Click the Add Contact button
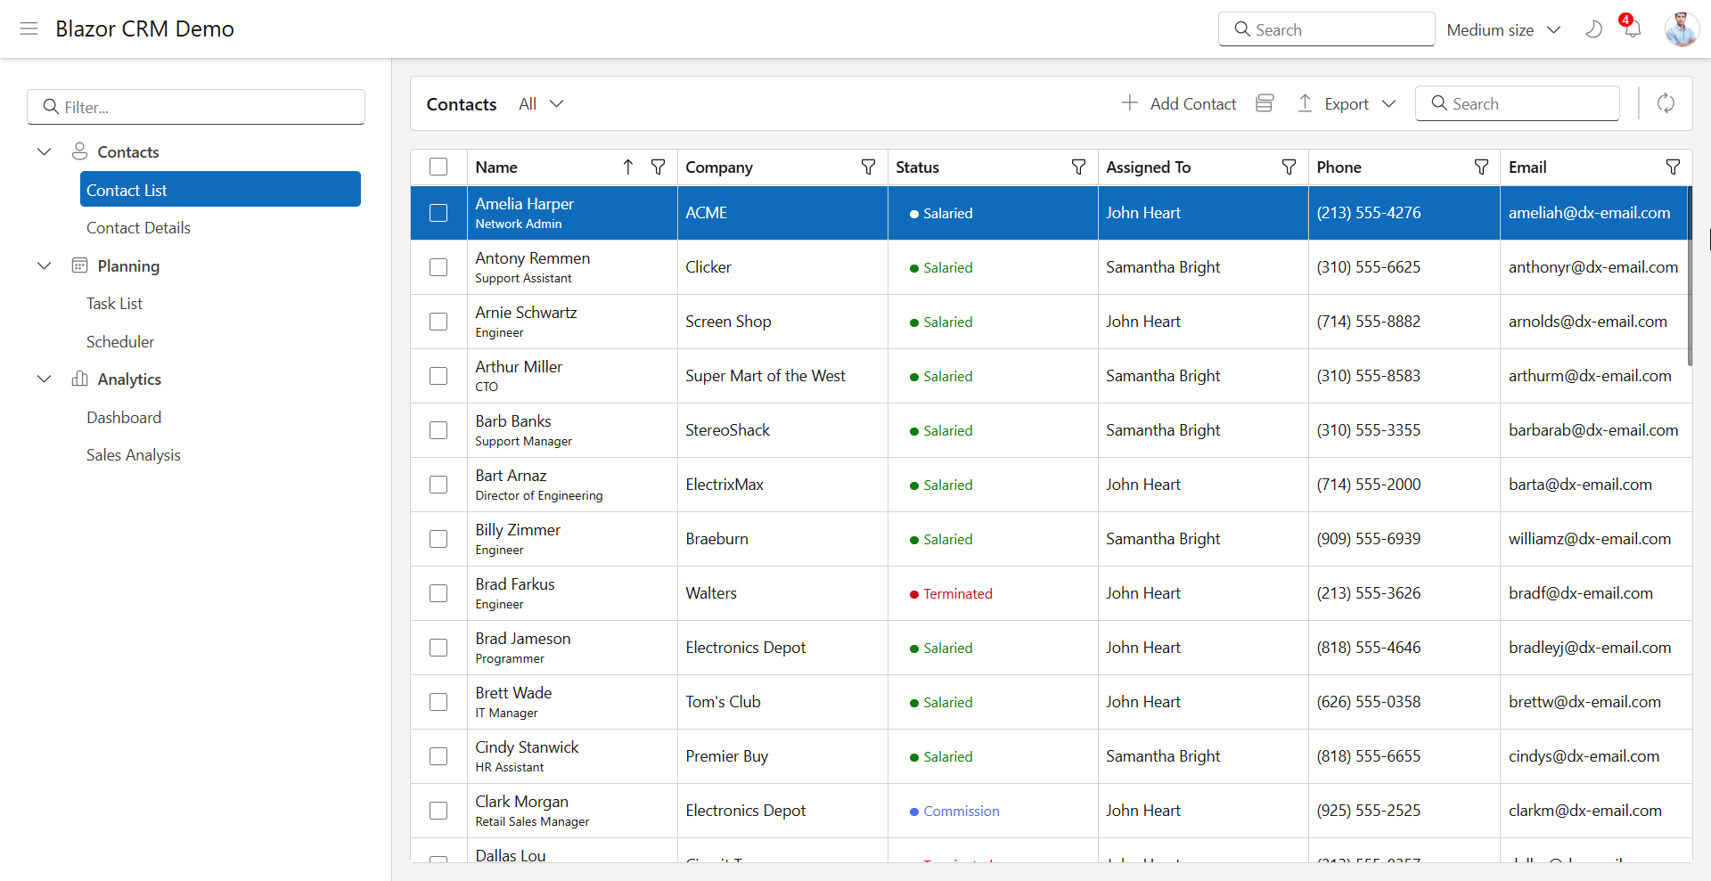Screen dimensions: 1711x881 point(1178,103)
